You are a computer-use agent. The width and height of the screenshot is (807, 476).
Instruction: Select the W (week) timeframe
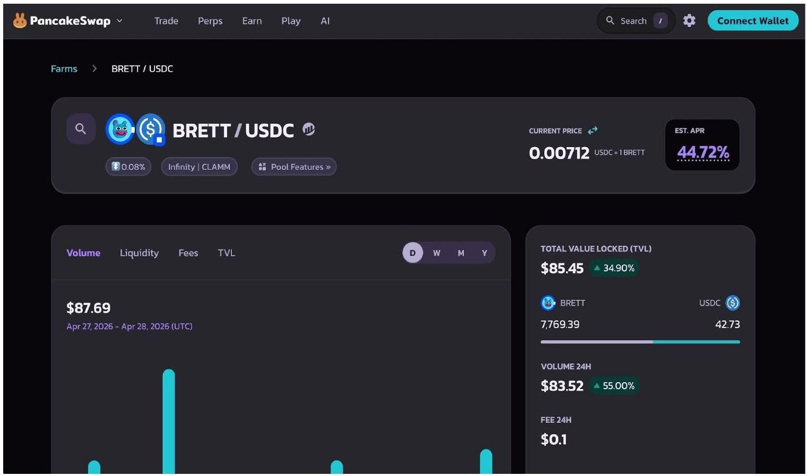(x=436, y=253)
